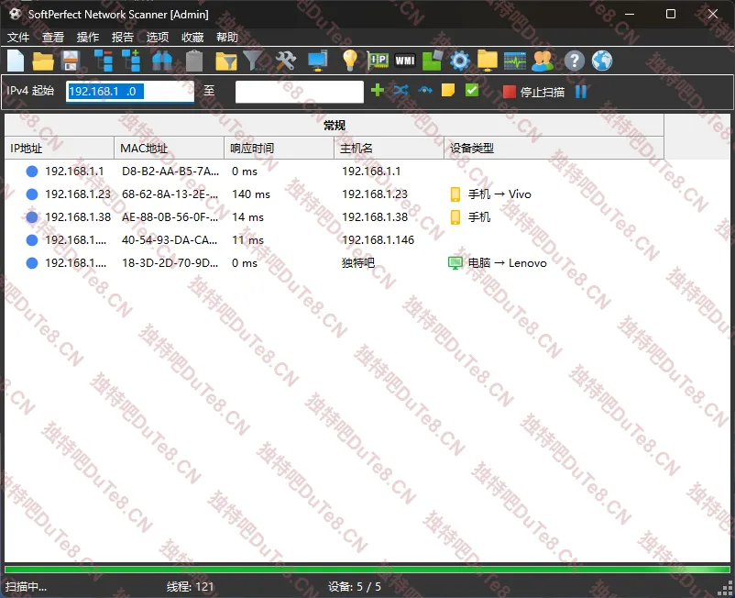The image size is (735, 598).
Task: Click the green scan progress bar
Action: [367, 569]
